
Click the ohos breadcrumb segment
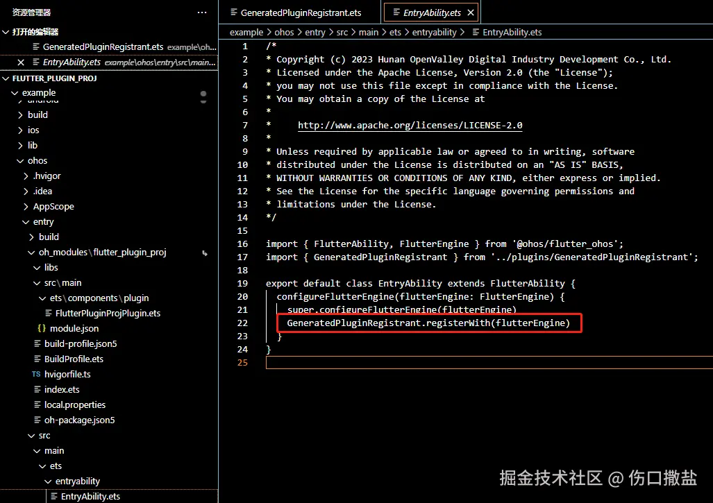pos(284,32)
